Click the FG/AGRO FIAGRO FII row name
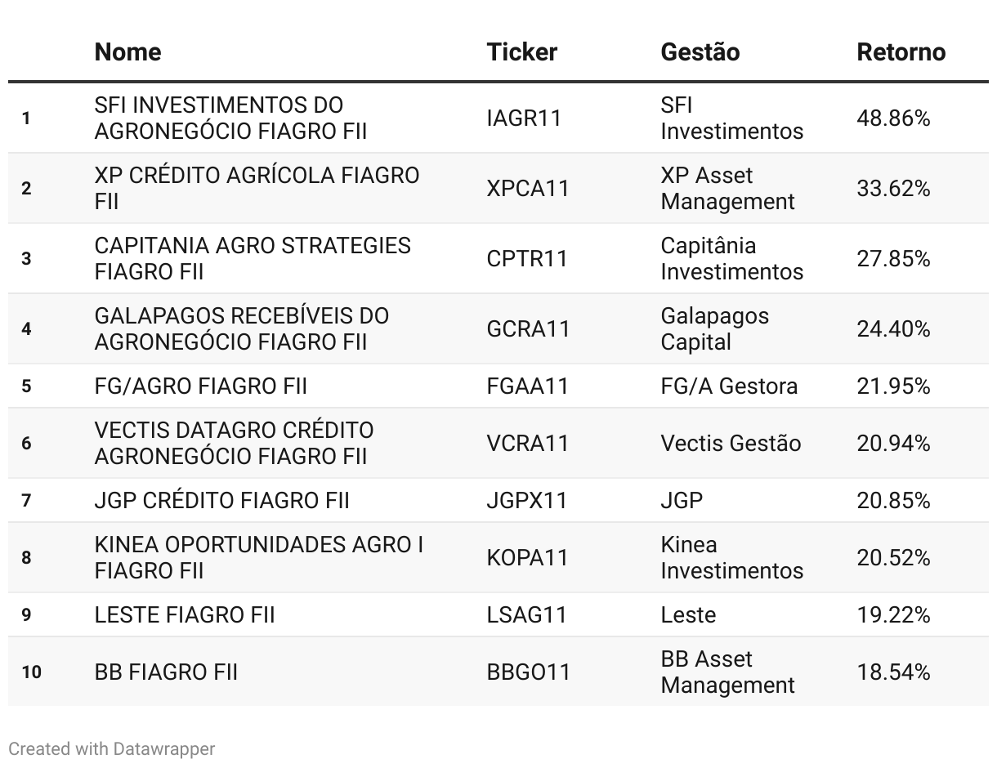 click(201, 386)
